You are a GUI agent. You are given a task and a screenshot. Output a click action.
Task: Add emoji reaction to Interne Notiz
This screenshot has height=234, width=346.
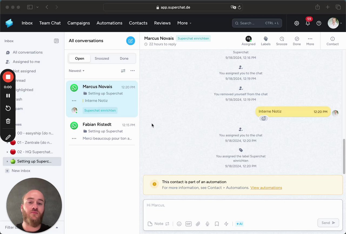pyautogui.click(x=264, y=118)
